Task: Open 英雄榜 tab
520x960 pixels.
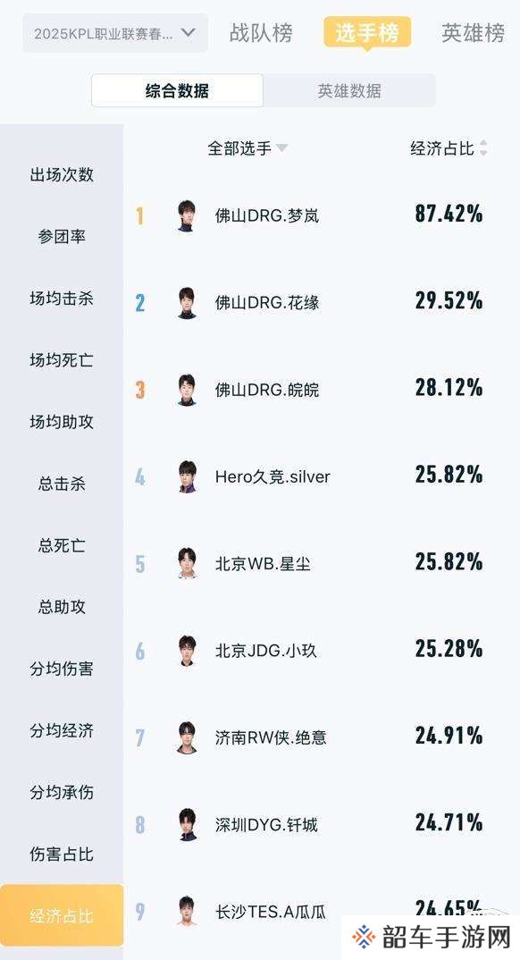Action: [x=474, y=33]
